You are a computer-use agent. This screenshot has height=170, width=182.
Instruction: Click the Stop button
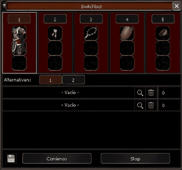coord(135,158)
